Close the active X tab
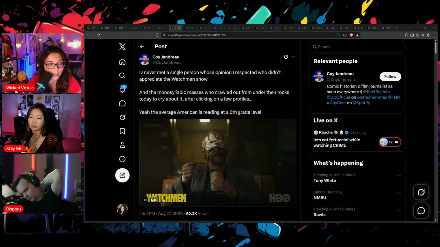Viewport: 440px width, 247px height. 179,28
